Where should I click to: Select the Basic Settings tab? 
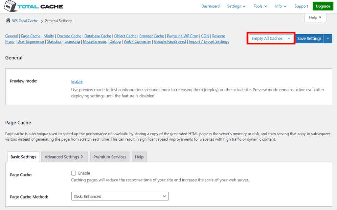pos(23,157)
